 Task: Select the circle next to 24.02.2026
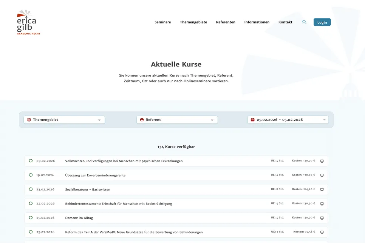pyautogui.click(x=31, y=203)
